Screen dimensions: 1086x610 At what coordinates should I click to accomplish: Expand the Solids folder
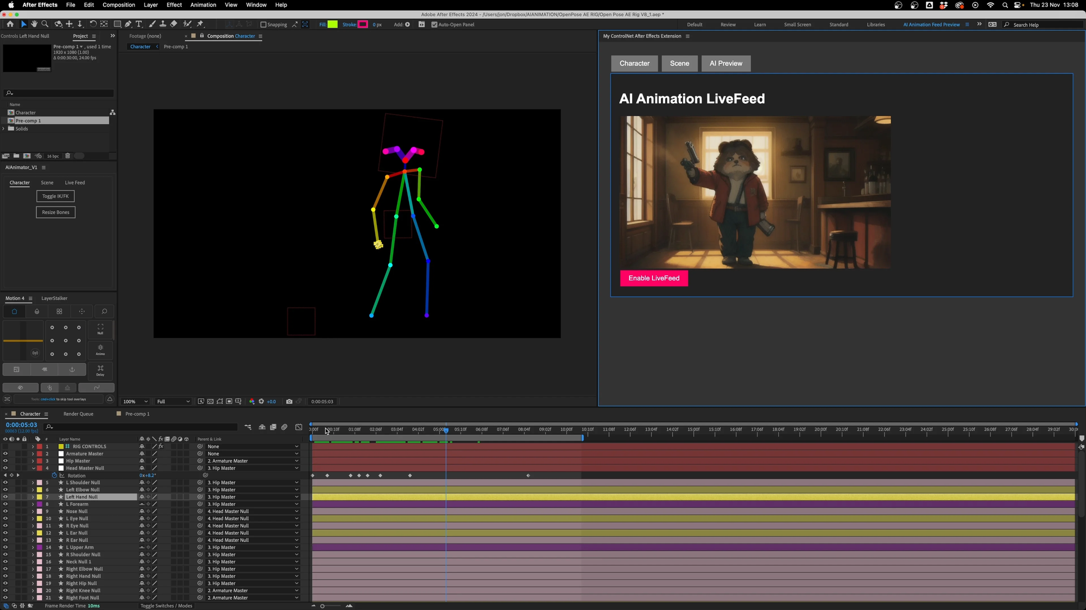(x=4, y=129)
